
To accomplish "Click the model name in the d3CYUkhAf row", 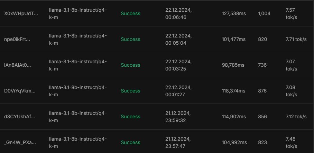I will click(78, 117).
